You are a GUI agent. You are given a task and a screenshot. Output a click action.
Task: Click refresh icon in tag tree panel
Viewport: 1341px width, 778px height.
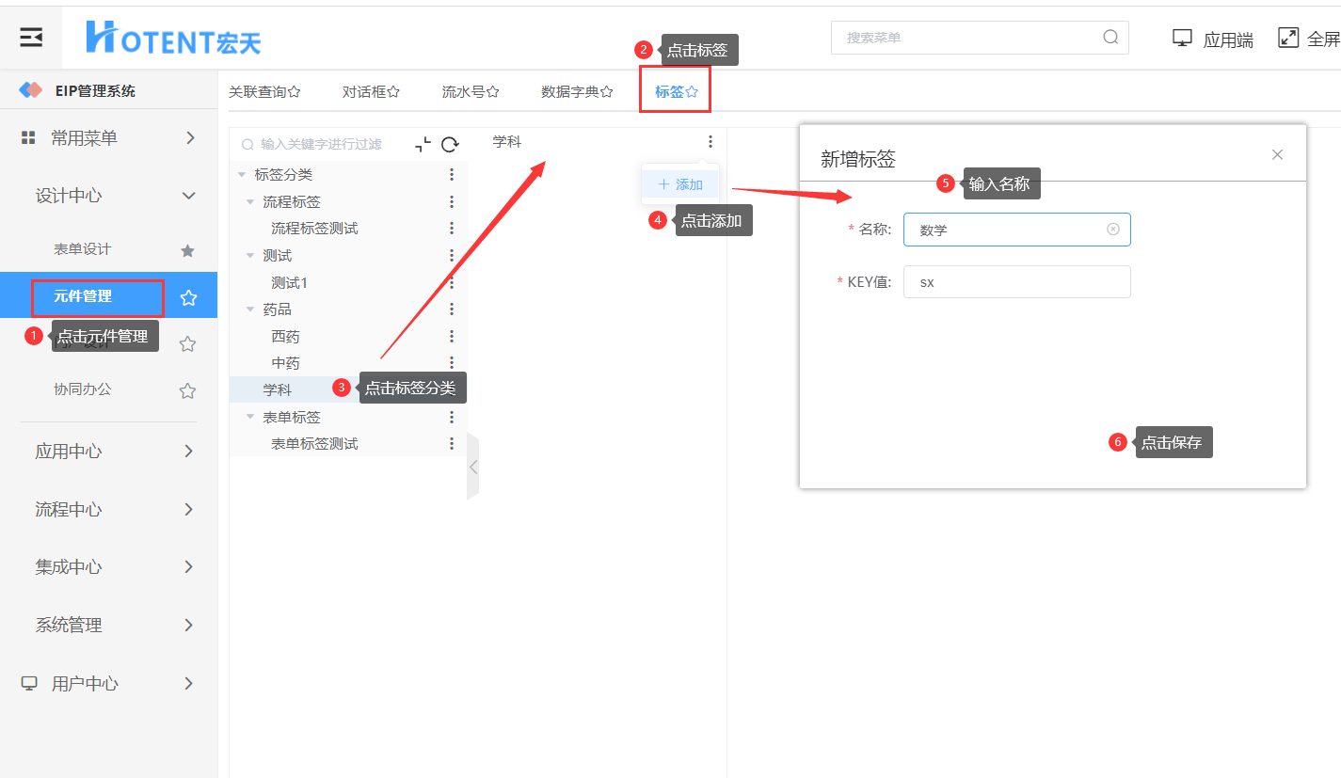click(x=450, y=144)
